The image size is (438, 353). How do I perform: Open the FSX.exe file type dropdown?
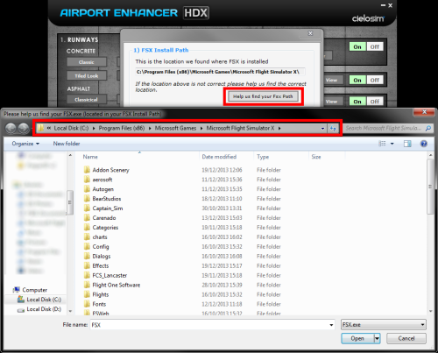(384, 325)
